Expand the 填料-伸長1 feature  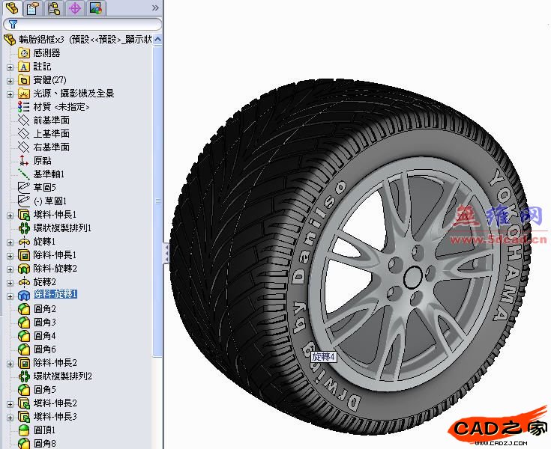coord(10,216)
